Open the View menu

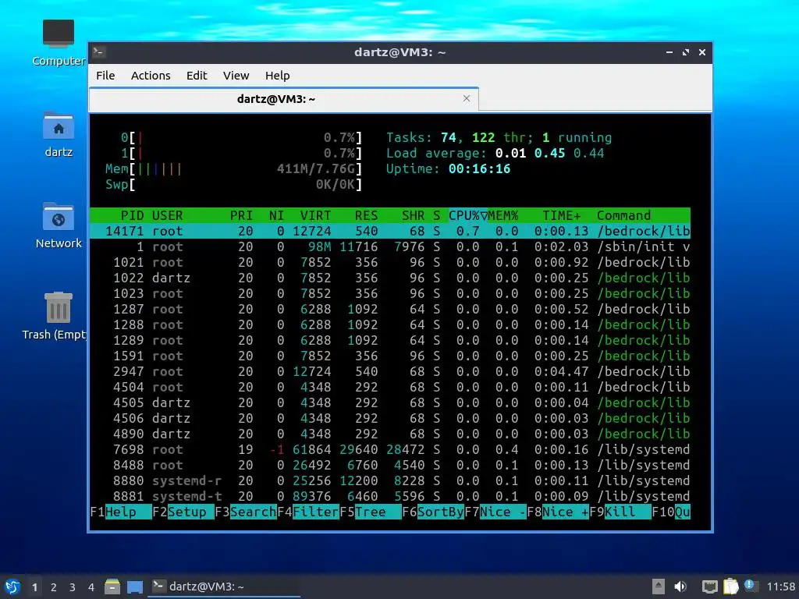236,76
